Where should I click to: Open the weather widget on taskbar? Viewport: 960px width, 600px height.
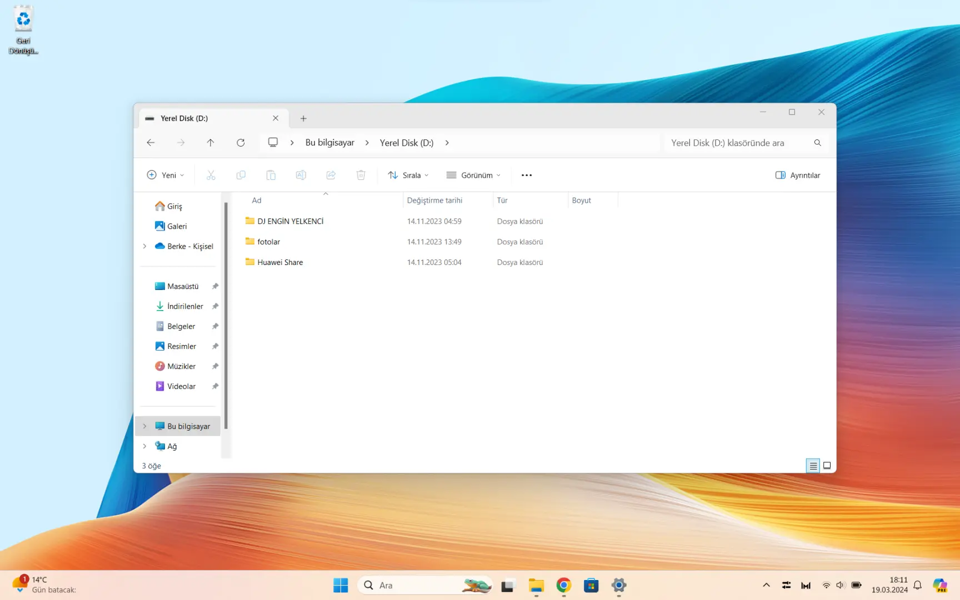[44, 585]
